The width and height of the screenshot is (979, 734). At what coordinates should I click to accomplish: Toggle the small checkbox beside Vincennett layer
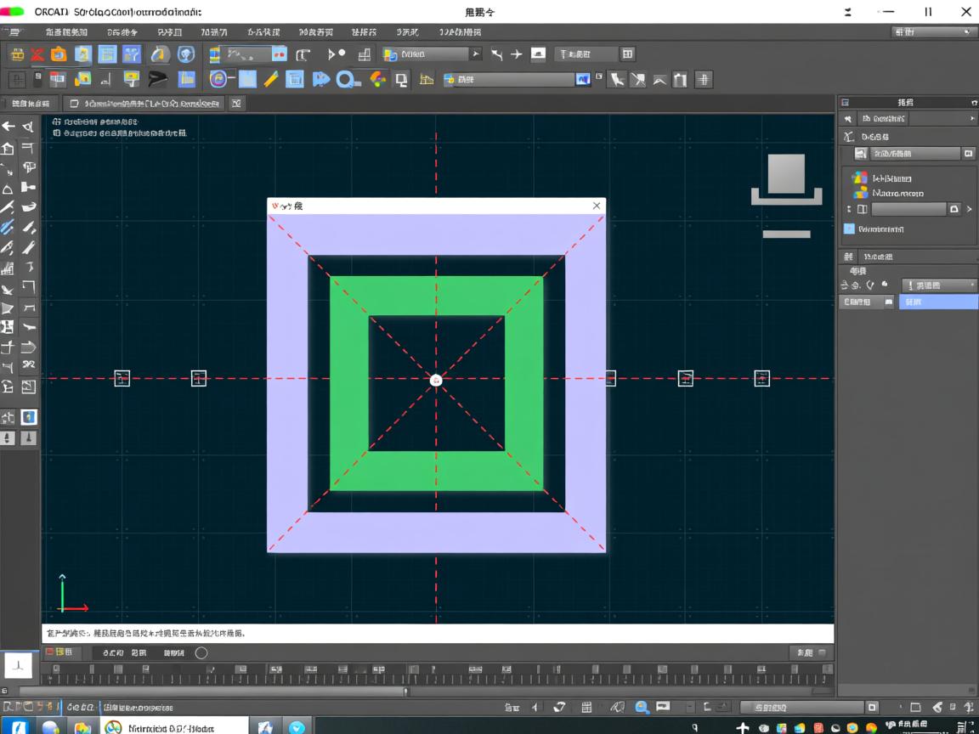pos(848,229)
